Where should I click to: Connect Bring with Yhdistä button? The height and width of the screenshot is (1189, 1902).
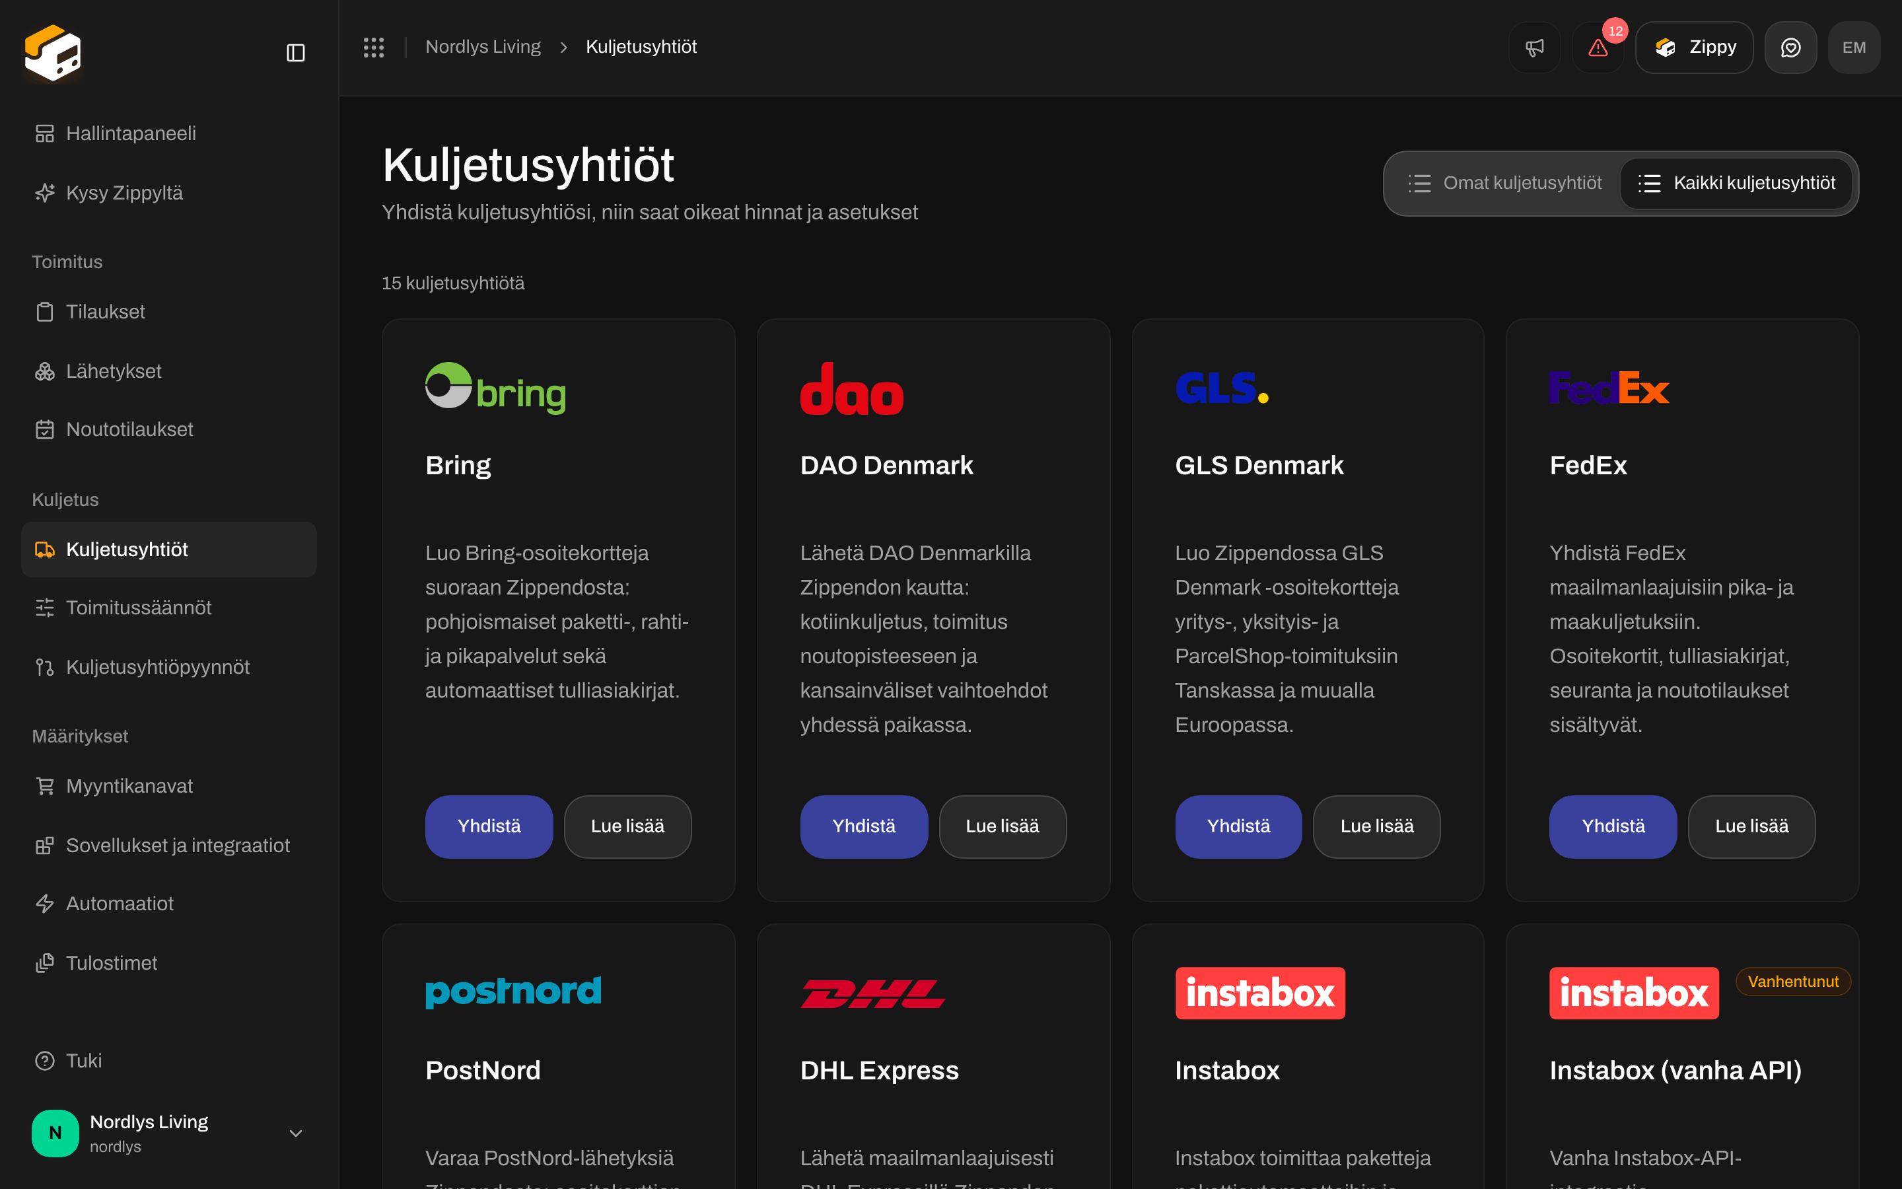(489, 826)
